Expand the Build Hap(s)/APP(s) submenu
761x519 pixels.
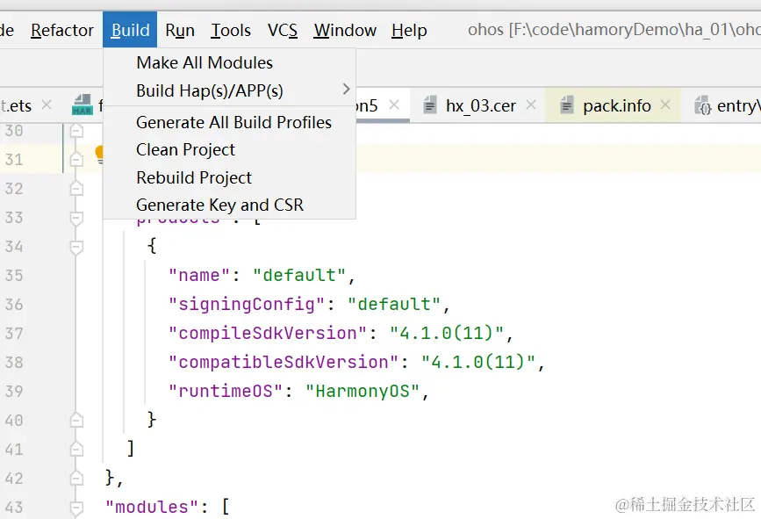pyautogui.click(x=229, y=90)
